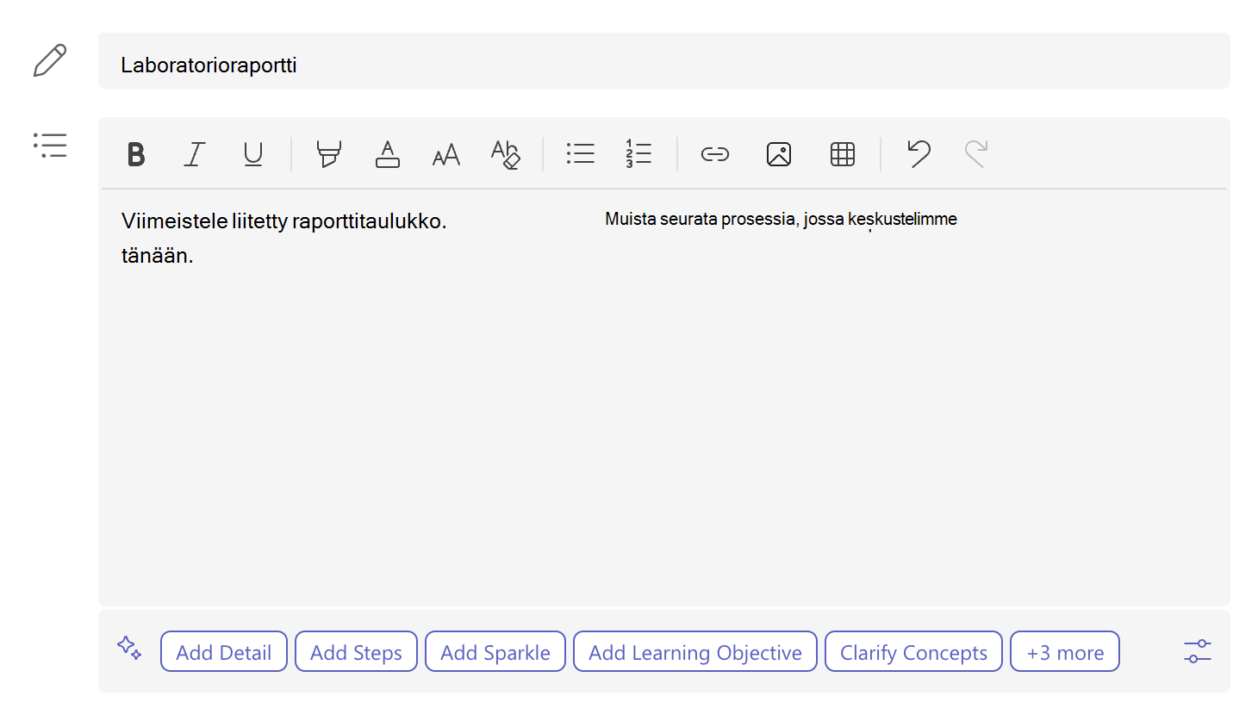Select the text highlight tool
The width and height of the screenshot is (1258, 727).
[328, 154]
